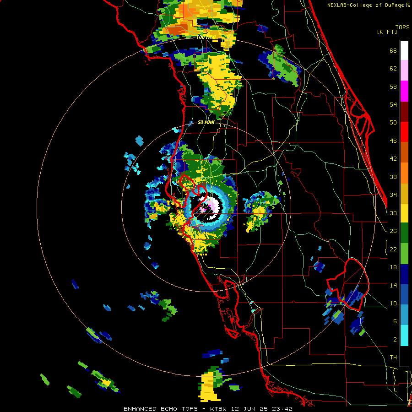This screenshot has height=412, width=412.
Task: Click the 'NEXLAB-College of DuPage' title text
Action: (x=366, y=5)
